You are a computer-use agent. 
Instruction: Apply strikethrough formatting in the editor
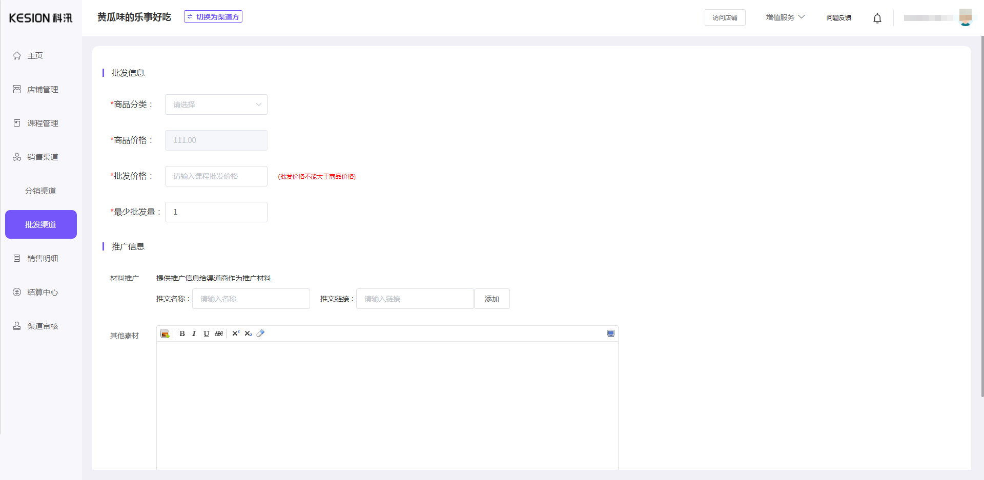(x=219, y=334)
